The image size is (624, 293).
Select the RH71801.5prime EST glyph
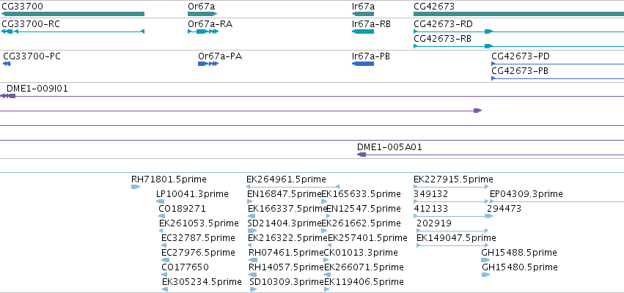[136, 187]
